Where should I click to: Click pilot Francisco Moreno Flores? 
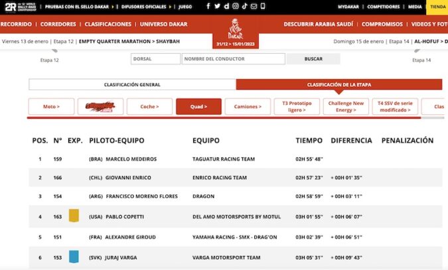142,196
